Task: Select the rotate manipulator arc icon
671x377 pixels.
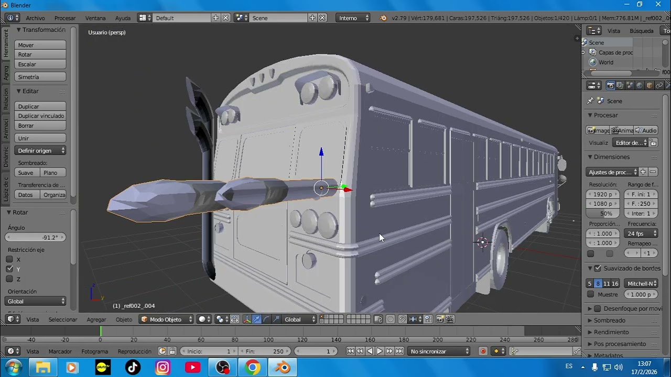Action: (x=266, y=319)
